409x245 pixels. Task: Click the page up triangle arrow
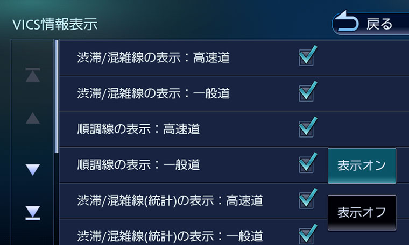pyautogui.click(x=33, y=118)
